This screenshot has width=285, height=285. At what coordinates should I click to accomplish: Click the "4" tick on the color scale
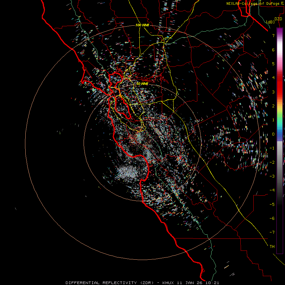(x=273, y=78)
